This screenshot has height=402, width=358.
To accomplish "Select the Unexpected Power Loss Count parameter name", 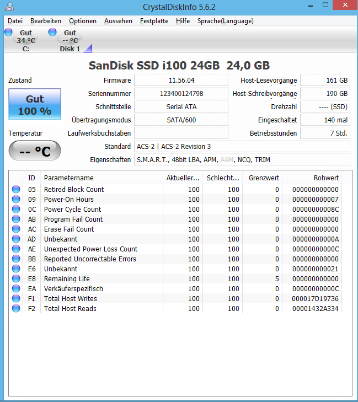I will click(91, 249).
